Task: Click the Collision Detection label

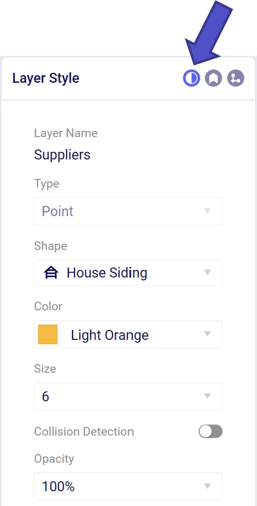Action: click(x=84, y=431)
